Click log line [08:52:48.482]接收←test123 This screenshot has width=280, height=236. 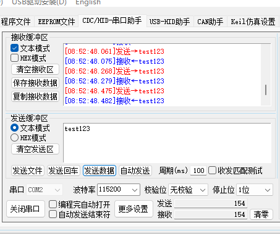[x=114, y=101]
